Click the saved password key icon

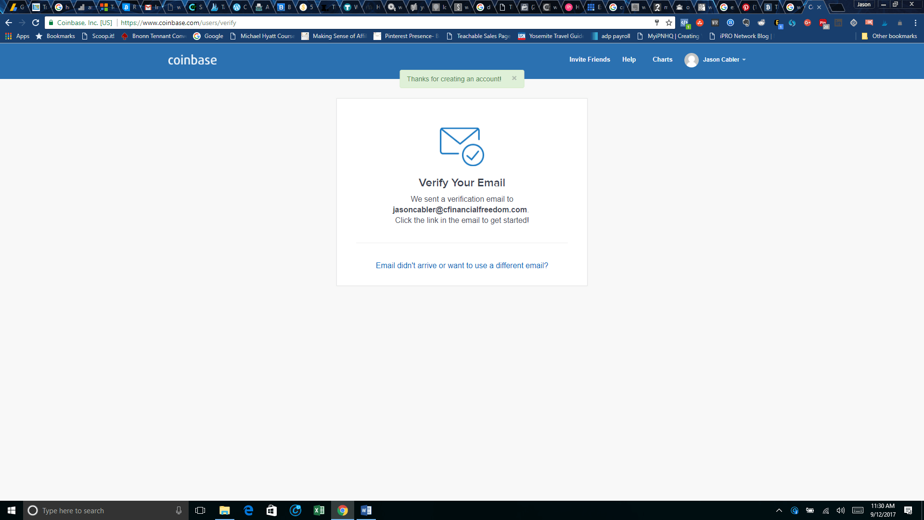656,23
